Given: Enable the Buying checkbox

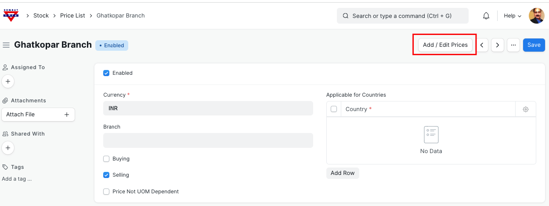Looking at the screenshot, I should [x=106, y=159].
